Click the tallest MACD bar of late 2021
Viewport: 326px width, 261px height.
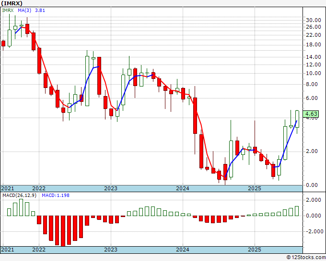[x=21, y=207]
